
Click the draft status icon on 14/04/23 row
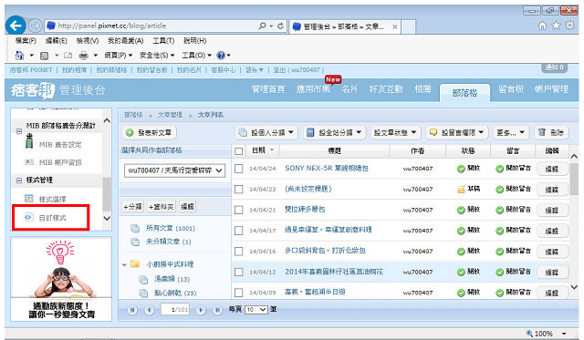[461, 190]
